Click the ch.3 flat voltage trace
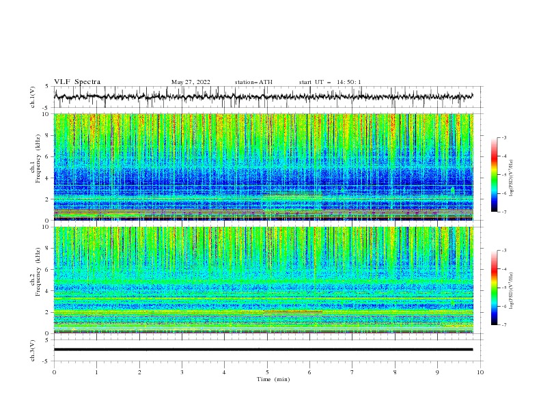The height and width of the screenshot is (418, 541). point(263,350)
